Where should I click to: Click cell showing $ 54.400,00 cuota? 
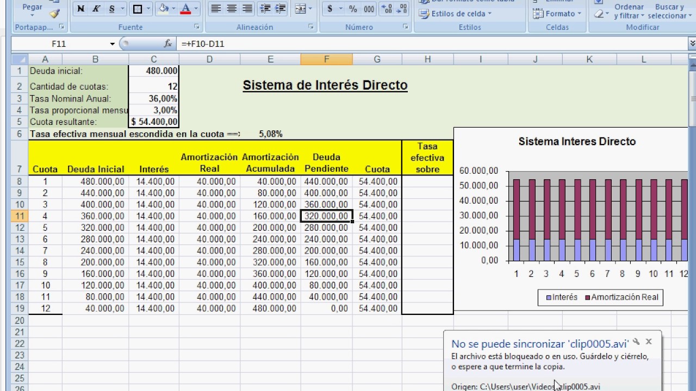[x=154, y=122]
